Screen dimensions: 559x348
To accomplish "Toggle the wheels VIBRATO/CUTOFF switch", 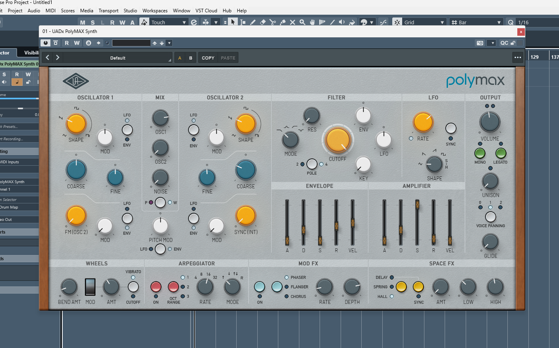I will [x=133, y=286].
